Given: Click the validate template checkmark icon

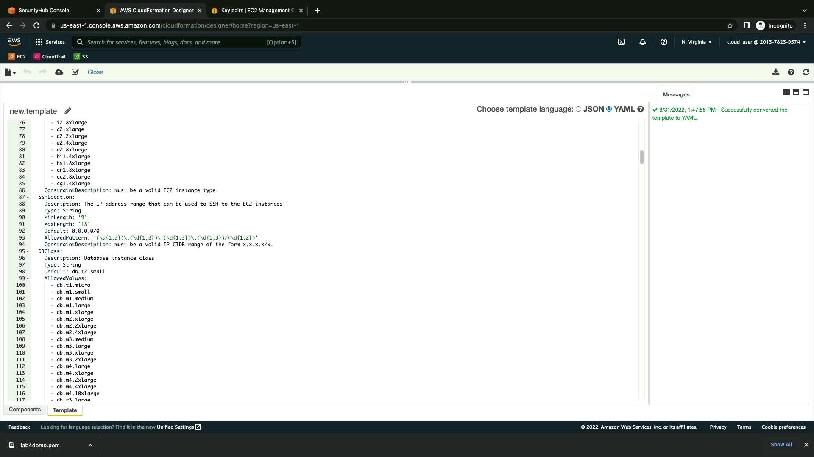Looking at the screenshot, I should click(75, 72).
